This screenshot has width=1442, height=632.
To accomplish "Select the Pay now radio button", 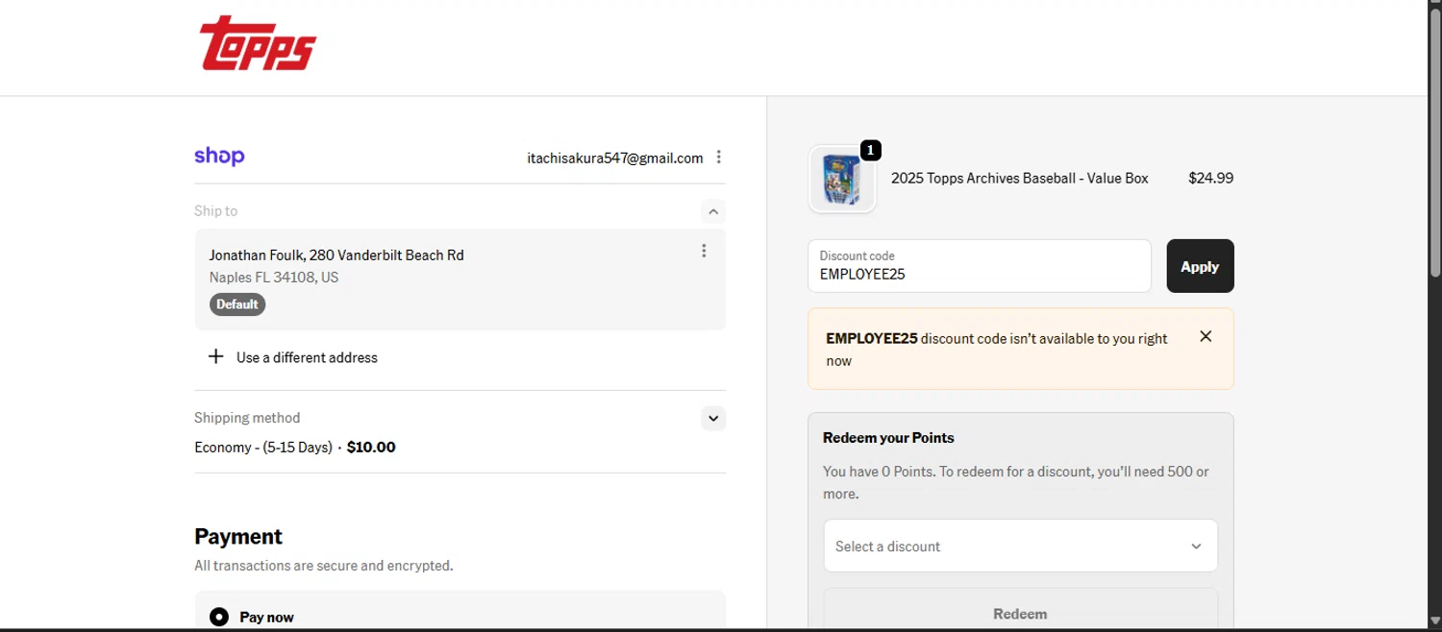I will click(x=219, y=617).
